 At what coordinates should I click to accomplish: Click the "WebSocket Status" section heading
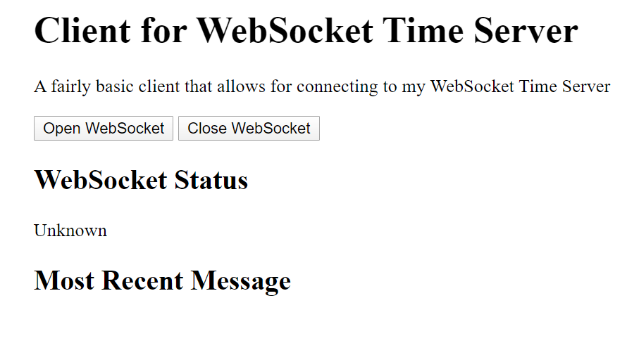click(x=141, y=180)
